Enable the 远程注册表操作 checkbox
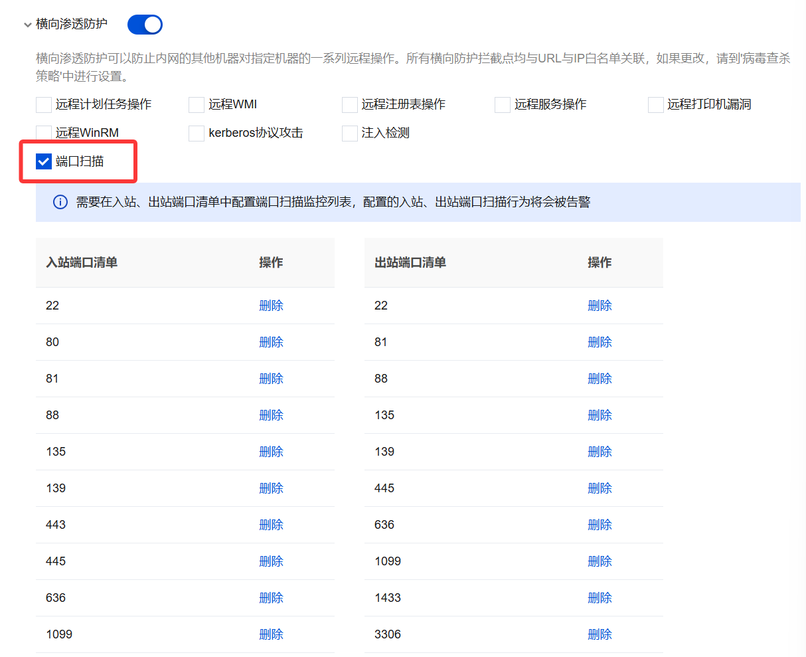Viewport: 806px width, 657px height. (x=350, y=104)
